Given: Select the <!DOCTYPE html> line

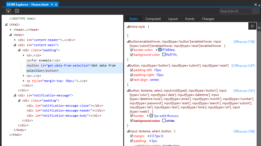Looking at the screenshot, I should click(x=22, y=19).
